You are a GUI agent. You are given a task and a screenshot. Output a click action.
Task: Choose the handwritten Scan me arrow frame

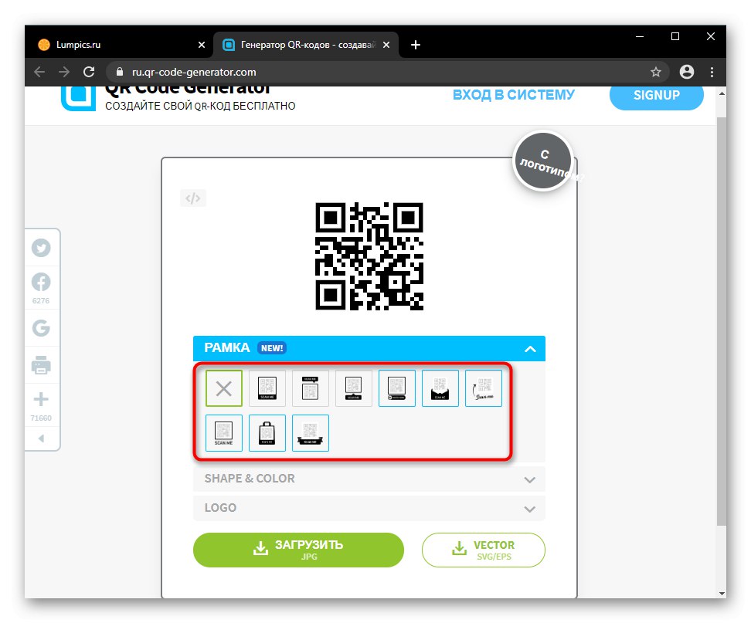coord(484,388)
